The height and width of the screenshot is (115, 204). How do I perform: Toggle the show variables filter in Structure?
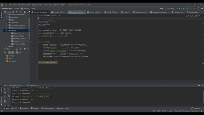coord(9,52)
